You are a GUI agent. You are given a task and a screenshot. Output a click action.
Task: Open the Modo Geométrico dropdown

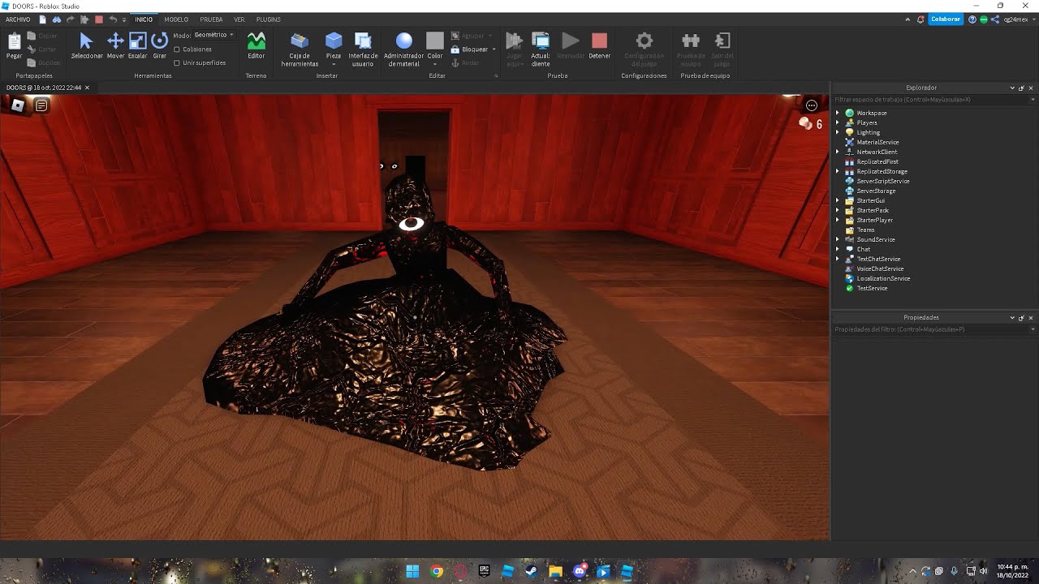click(214, 36)
